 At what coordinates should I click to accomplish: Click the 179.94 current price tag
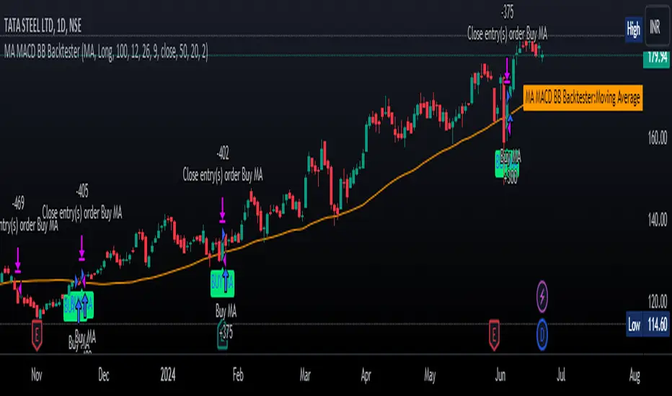coord(656,58)
